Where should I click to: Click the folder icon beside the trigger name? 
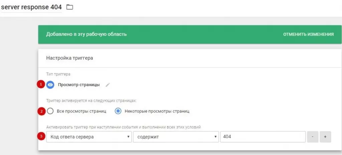[69, 7]
